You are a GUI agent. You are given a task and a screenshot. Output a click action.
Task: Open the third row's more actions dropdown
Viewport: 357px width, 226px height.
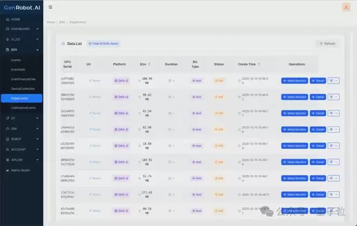click(334, 113)
